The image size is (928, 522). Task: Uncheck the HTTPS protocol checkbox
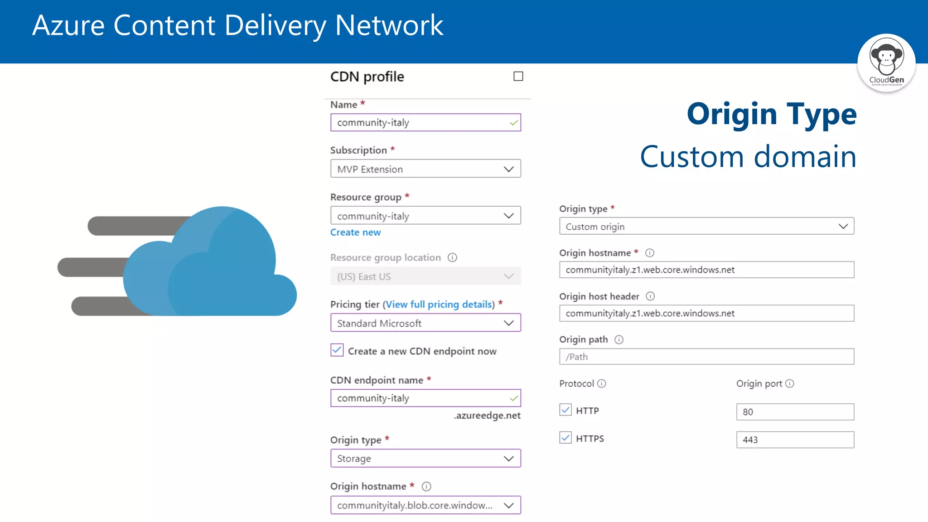(565, 438)
